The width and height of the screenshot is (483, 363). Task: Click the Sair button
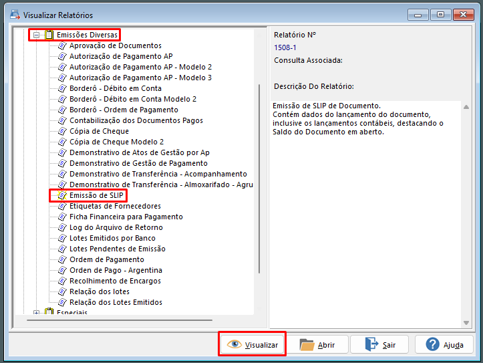pyautogui.click(x=379, y=344)
